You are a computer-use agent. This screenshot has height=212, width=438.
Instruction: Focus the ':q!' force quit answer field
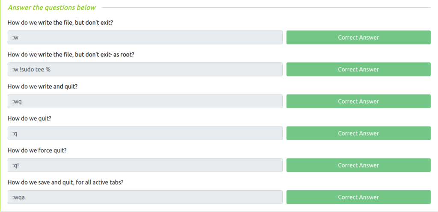coord(145,165)
